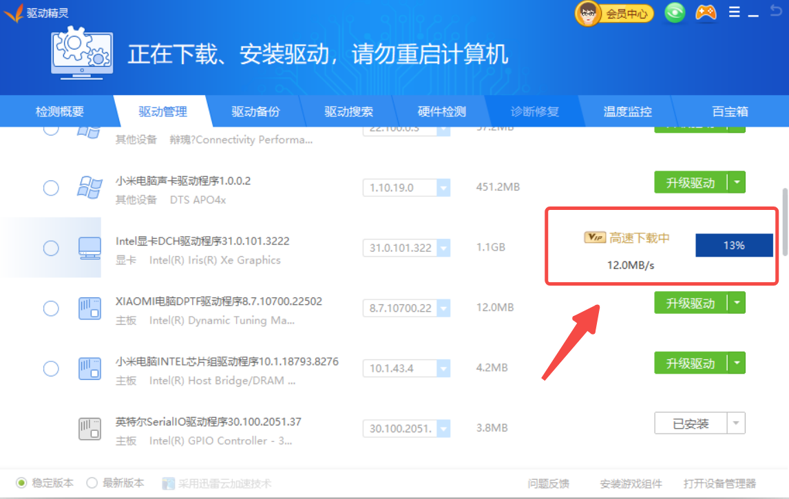Click the Intel SerialIO device icon
The height and width of the screenshot is (499, 789).
(90, 429)
